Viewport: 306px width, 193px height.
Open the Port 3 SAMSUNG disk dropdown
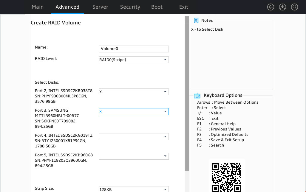click(x=134, y=111)
